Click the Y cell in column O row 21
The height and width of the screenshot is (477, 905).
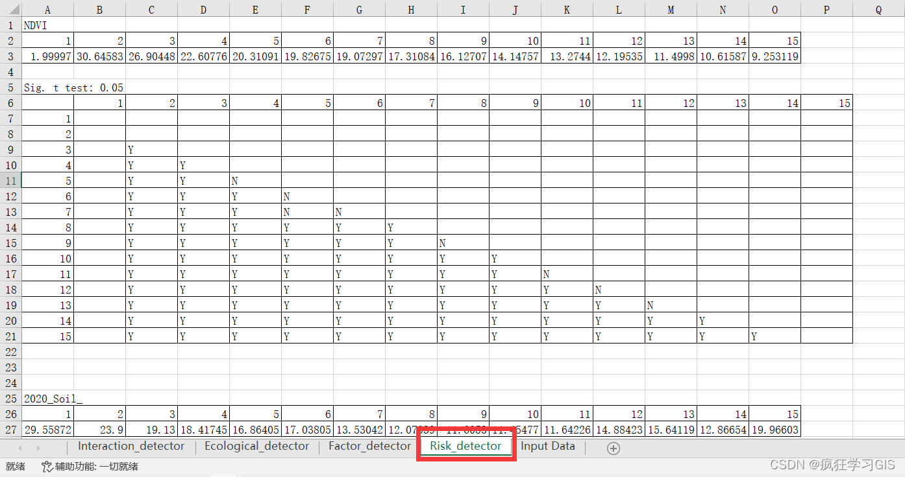click(x=775, y=336)
